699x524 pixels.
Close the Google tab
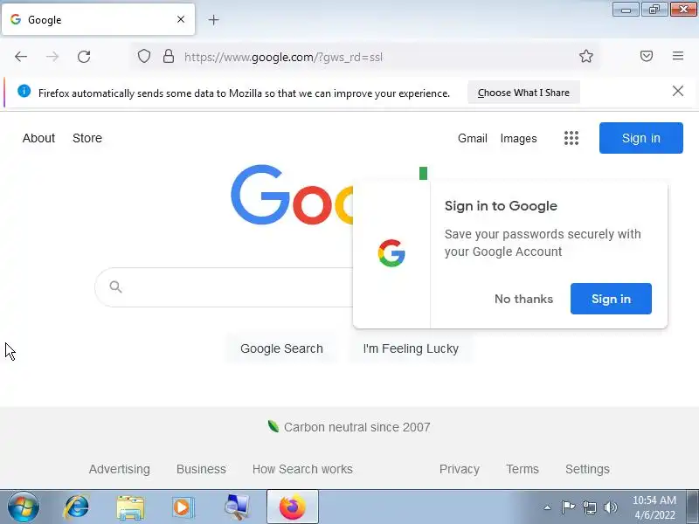181,19
